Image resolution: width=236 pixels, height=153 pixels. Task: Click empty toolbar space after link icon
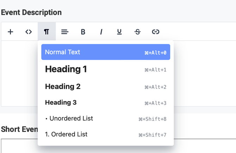197,32
